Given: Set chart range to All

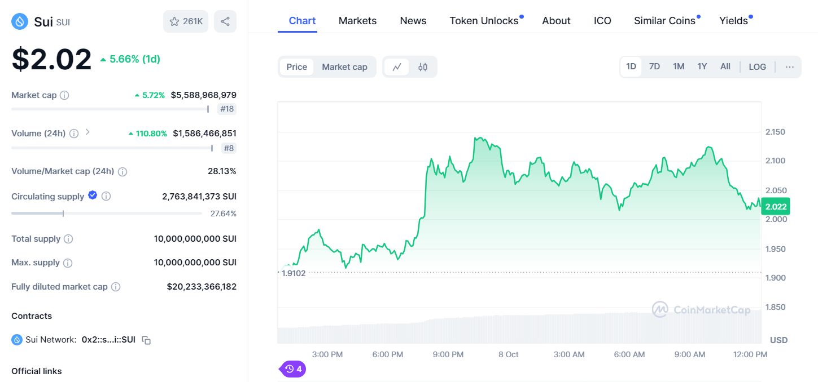Looking at the screenshot, I should click(x=725, y=67).
